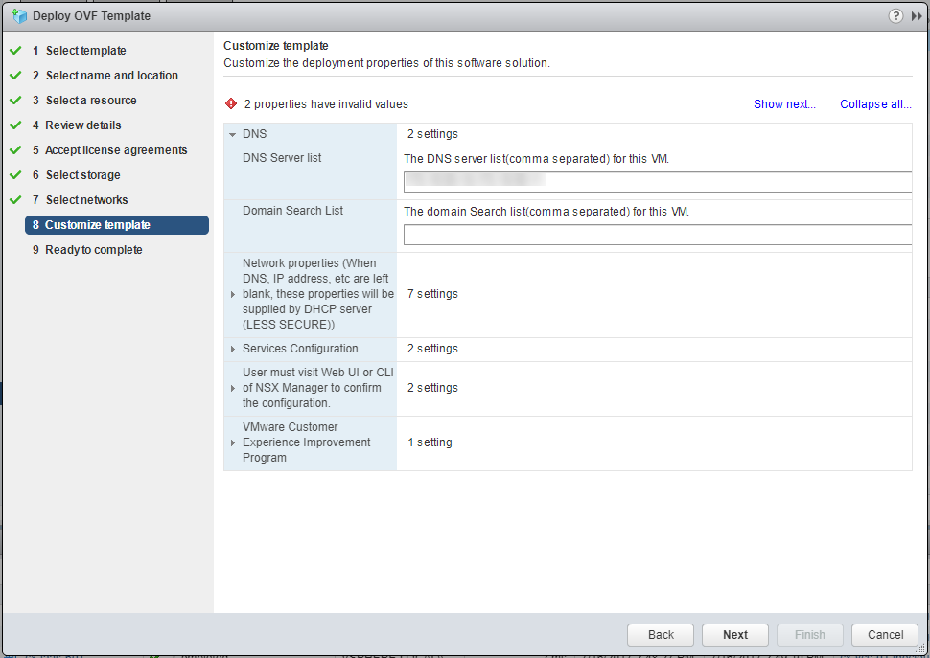
Task: Expand the Services Configuration section
Action: (233, 350)
